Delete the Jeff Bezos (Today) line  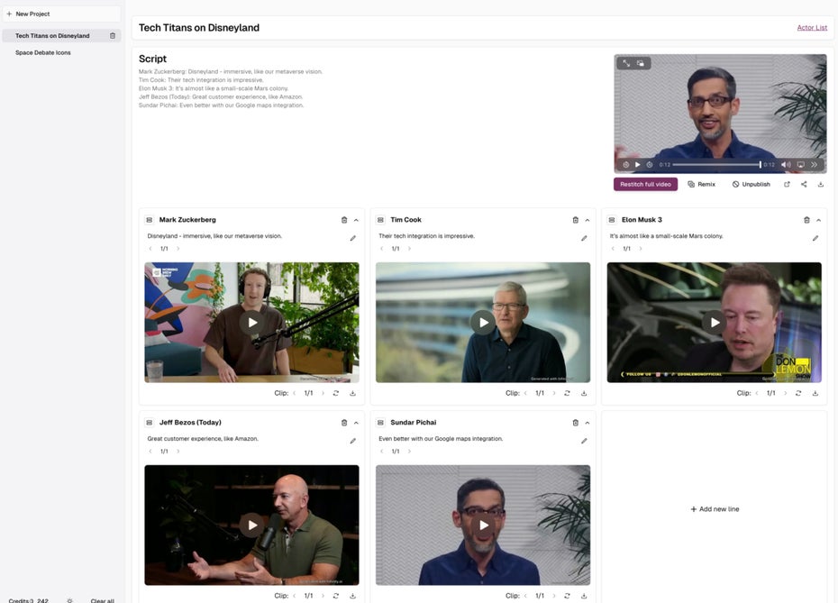[x=344, y=423]
